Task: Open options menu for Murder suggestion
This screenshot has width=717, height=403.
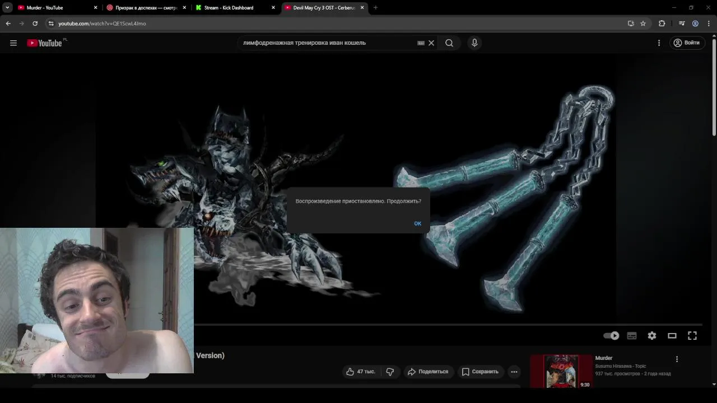Action: click(677, 359)
